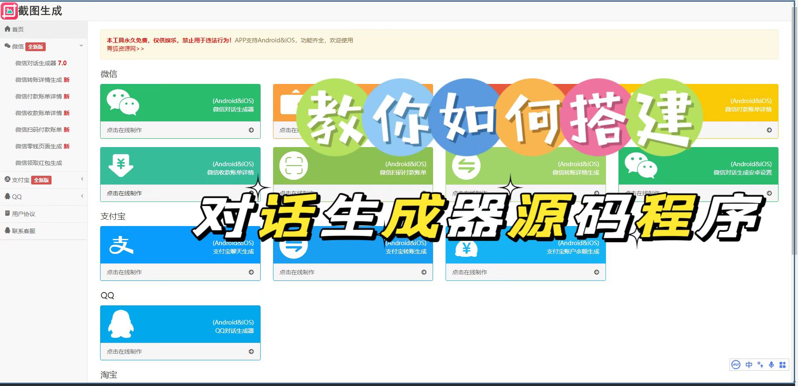
Task: Click the 支付宝 sidebar icon
Action: pyautogui.click(x=7, y=179)
